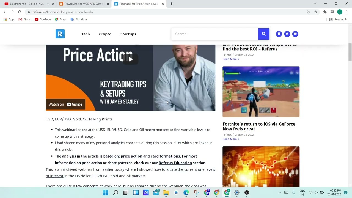Image resolution: width=352 pixels, height=198 pixels.
Task: Open the Facebook social icon
Action: point(279,34)
